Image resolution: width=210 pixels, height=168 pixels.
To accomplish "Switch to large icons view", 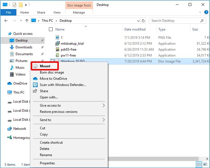I will 205,164.
